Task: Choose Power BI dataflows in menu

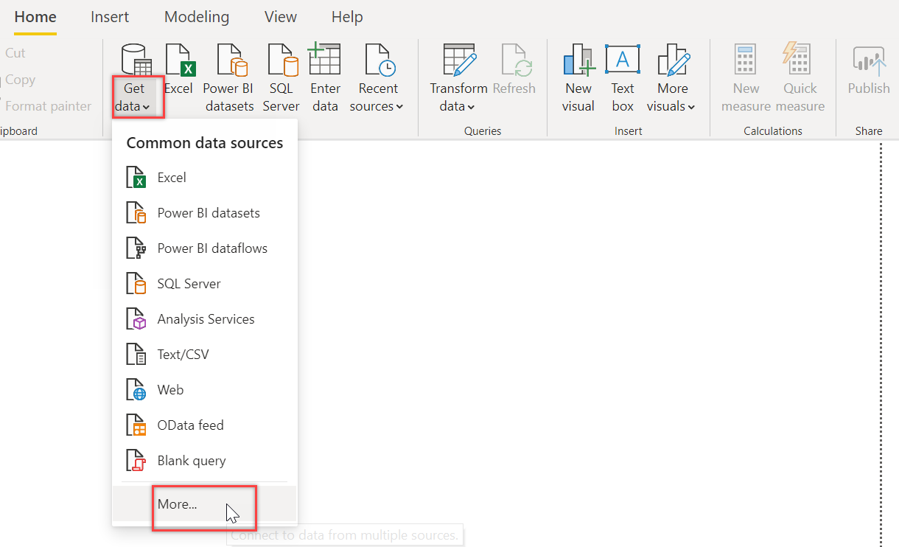Action: pyautogui.click(x=205, y=248)
